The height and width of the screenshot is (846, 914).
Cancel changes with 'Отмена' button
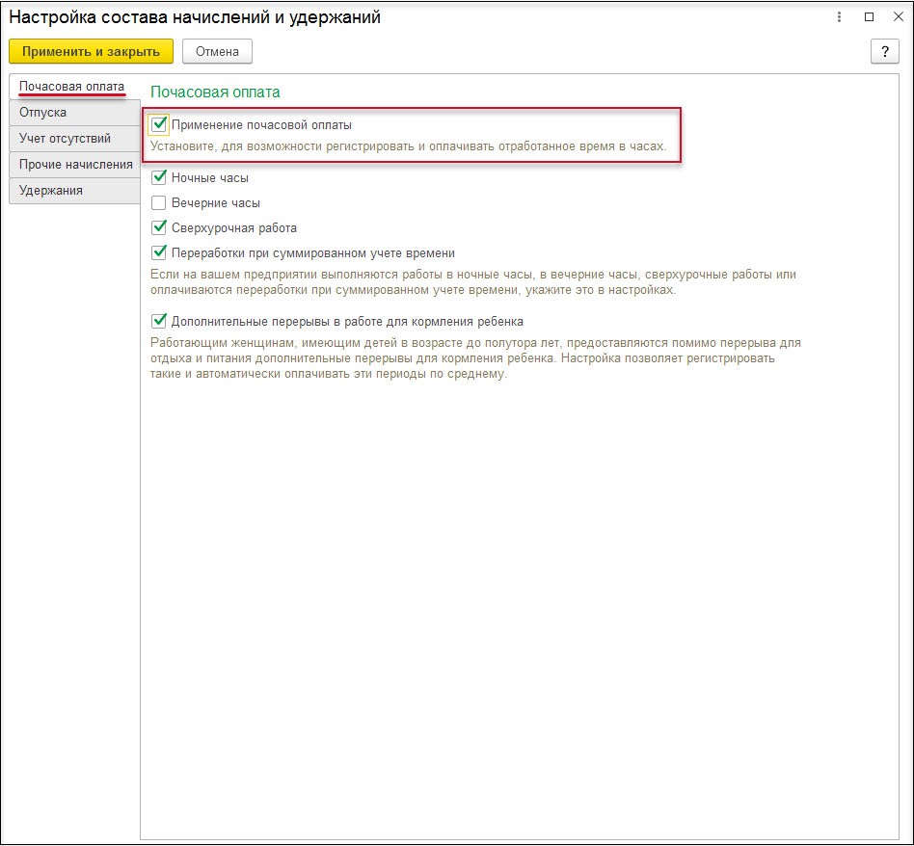click(x=217, y=51)
